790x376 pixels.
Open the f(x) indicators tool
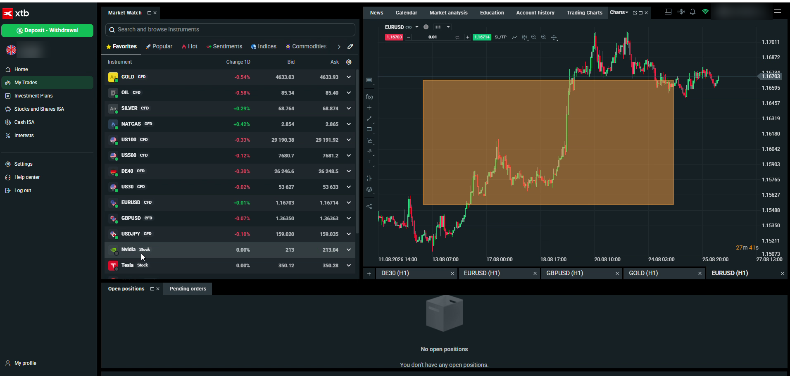pos(369,97)
